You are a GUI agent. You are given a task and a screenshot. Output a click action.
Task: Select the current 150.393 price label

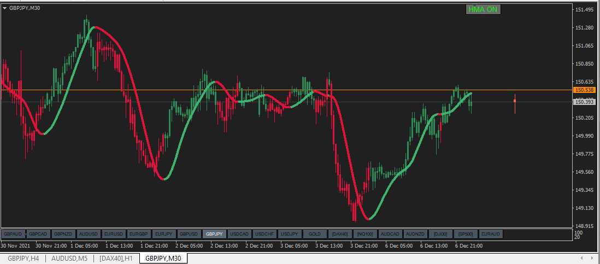click(584, 102)
